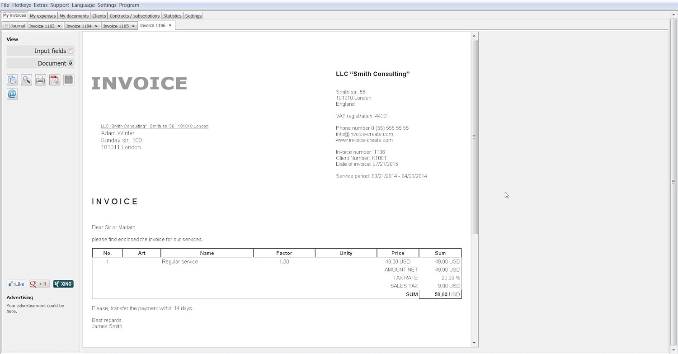
Task: Open the Language menu
Action: (x=83, y=5)
